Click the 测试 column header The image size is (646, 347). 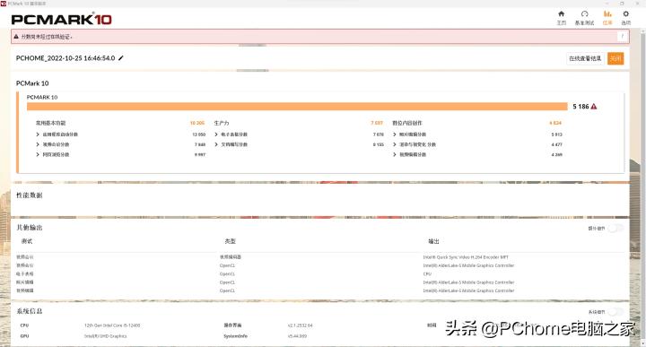pos(27,241)
